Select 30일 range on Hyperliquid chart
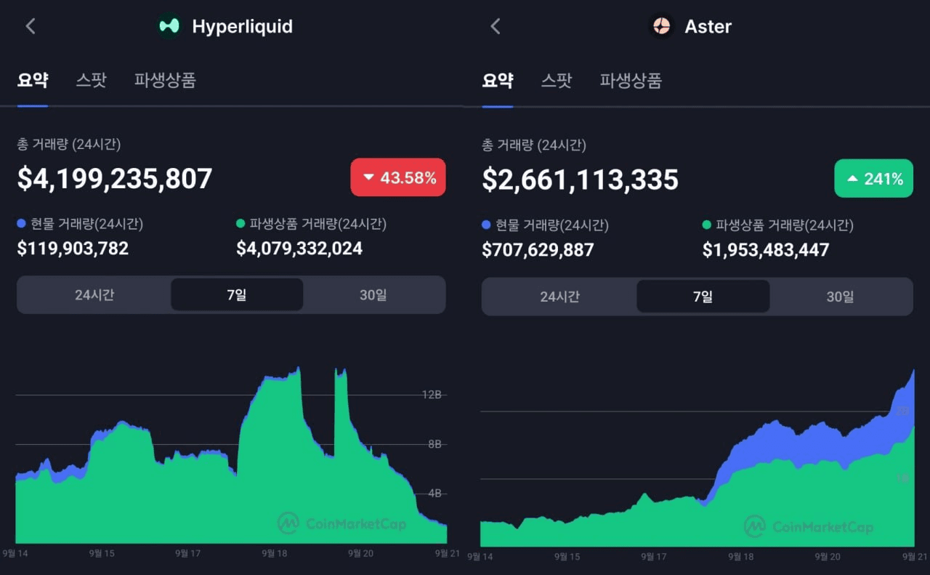 [373, 294]
